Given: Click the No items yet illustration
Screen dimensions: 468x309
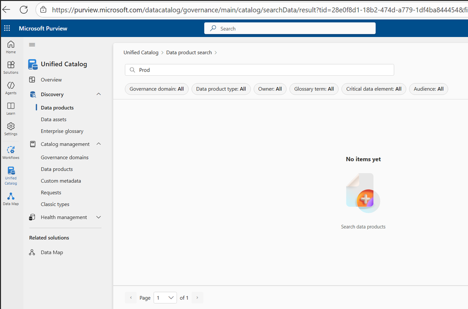Looking at the screenshot, I should point(363,193).
